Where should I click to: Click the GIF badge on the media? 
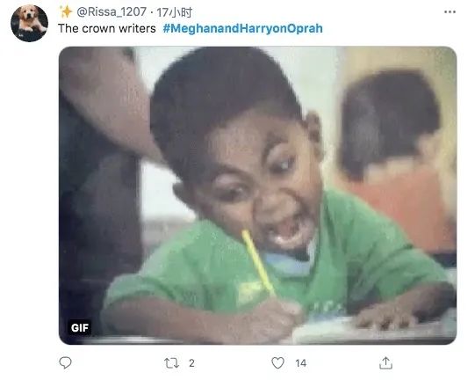pos(79,328)
